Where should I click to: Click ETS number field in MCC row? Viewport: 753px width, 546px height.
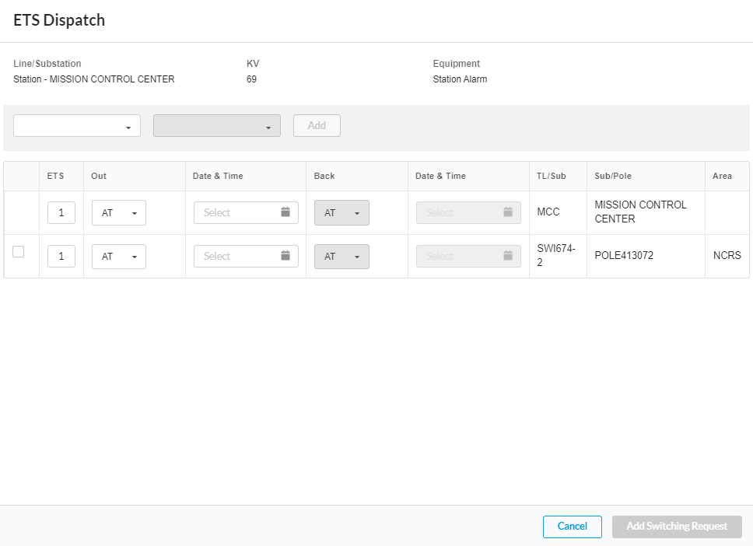pyautogui.click(x=61, y=213)
